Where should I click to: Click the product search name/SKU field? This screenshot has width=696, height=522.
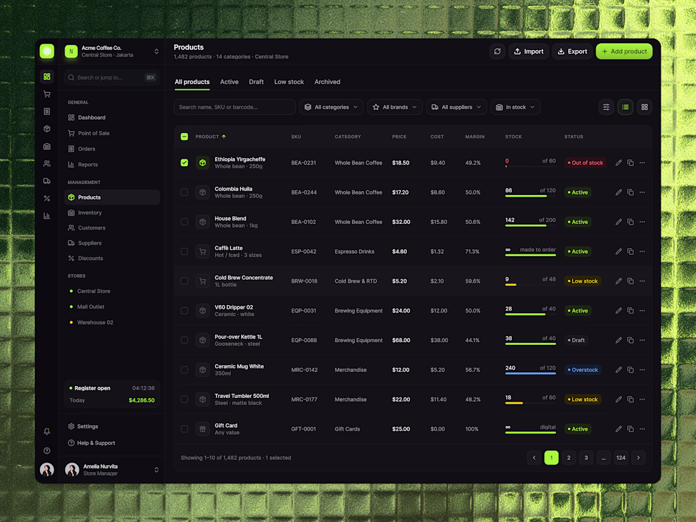[x=234, y=107]
